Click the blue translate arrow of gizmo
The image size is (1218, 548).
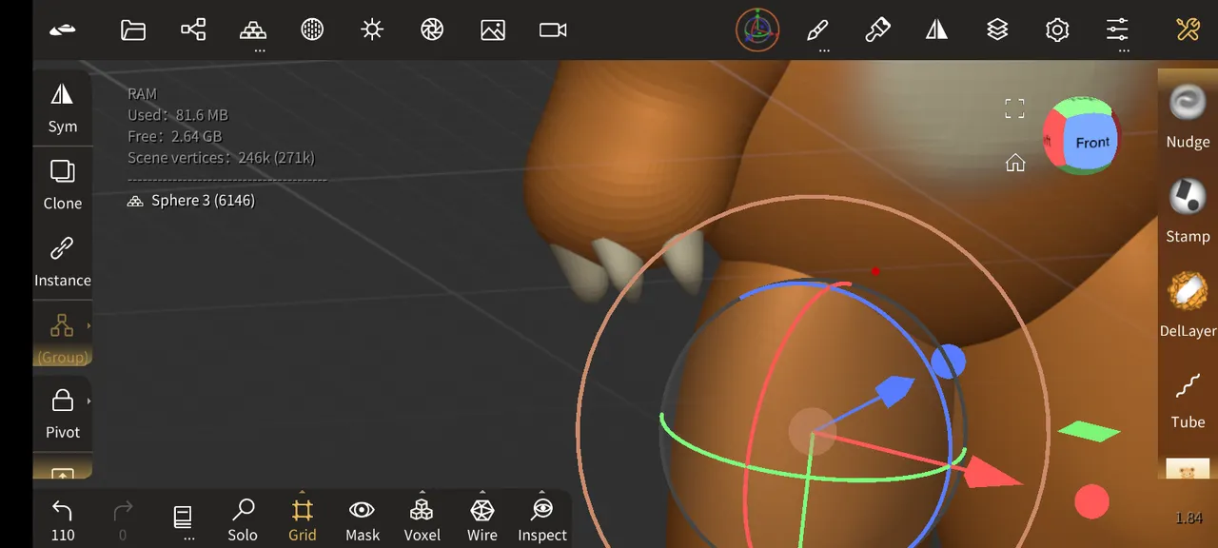pyautogui.click(x=894, y=390)
